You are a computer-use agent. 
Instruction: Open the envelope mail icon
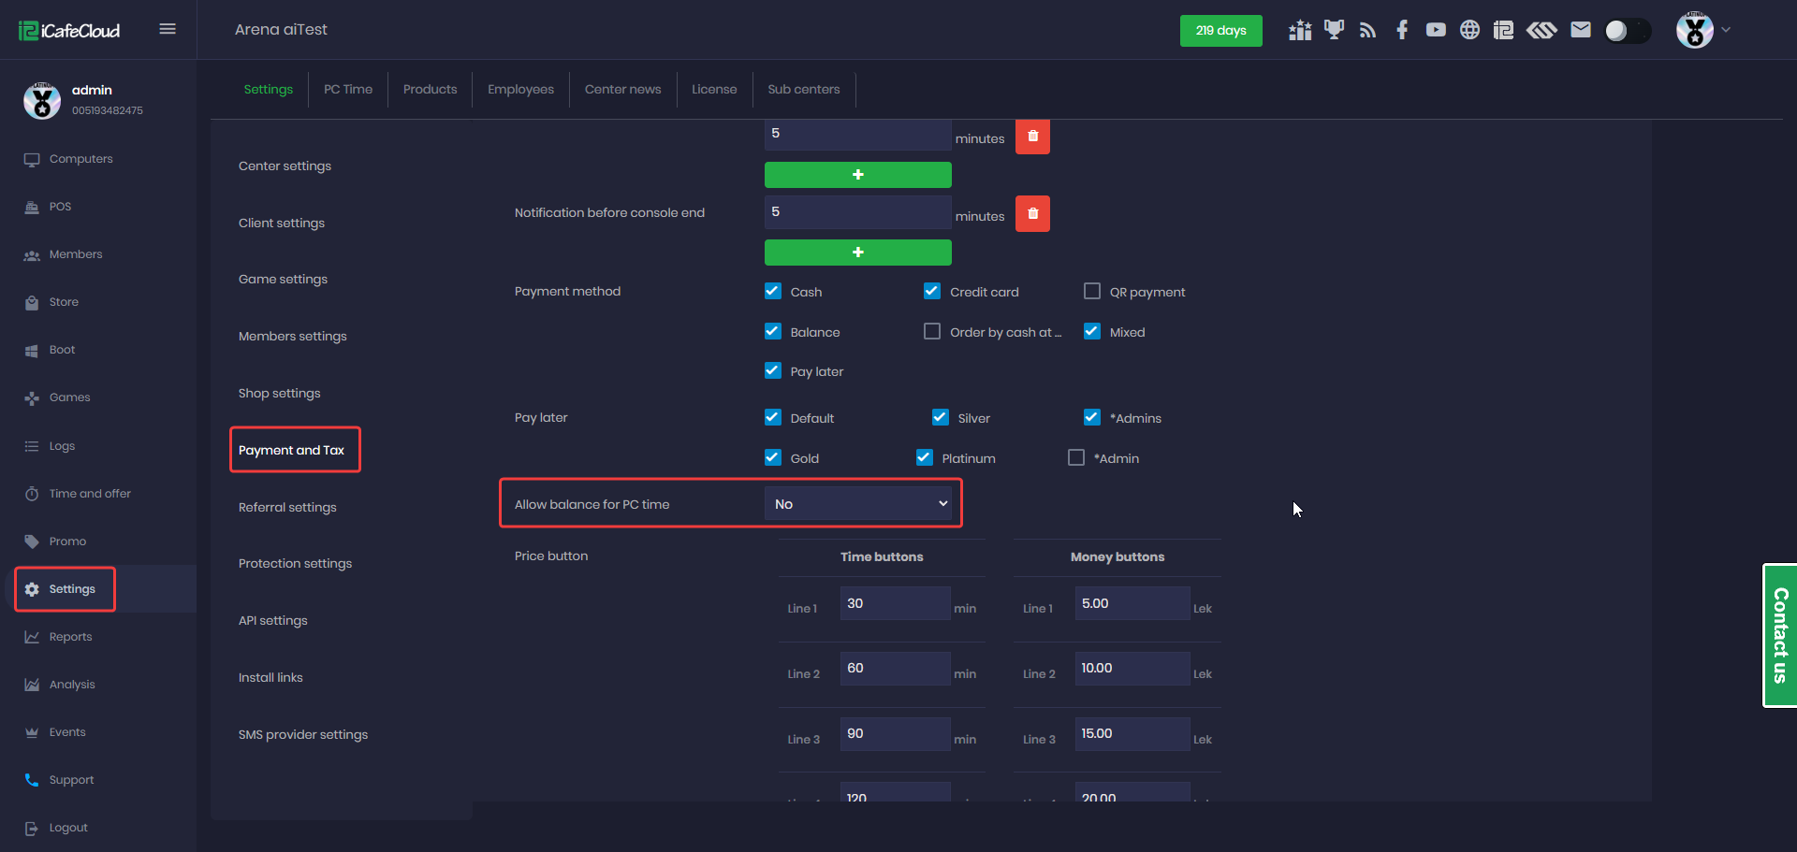pyautogui.click(x=1581, y=30)
